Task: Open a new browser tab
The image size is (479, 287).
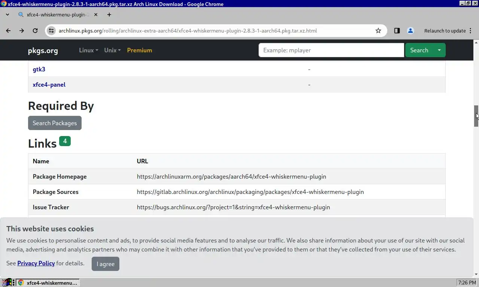Action: pos(109,15)
